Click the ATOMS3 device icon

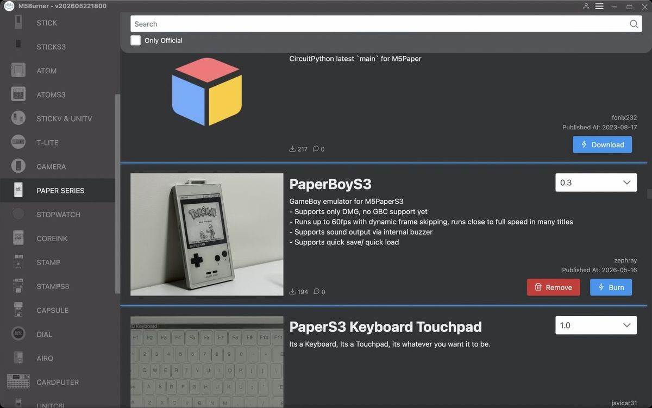(18, 95)
